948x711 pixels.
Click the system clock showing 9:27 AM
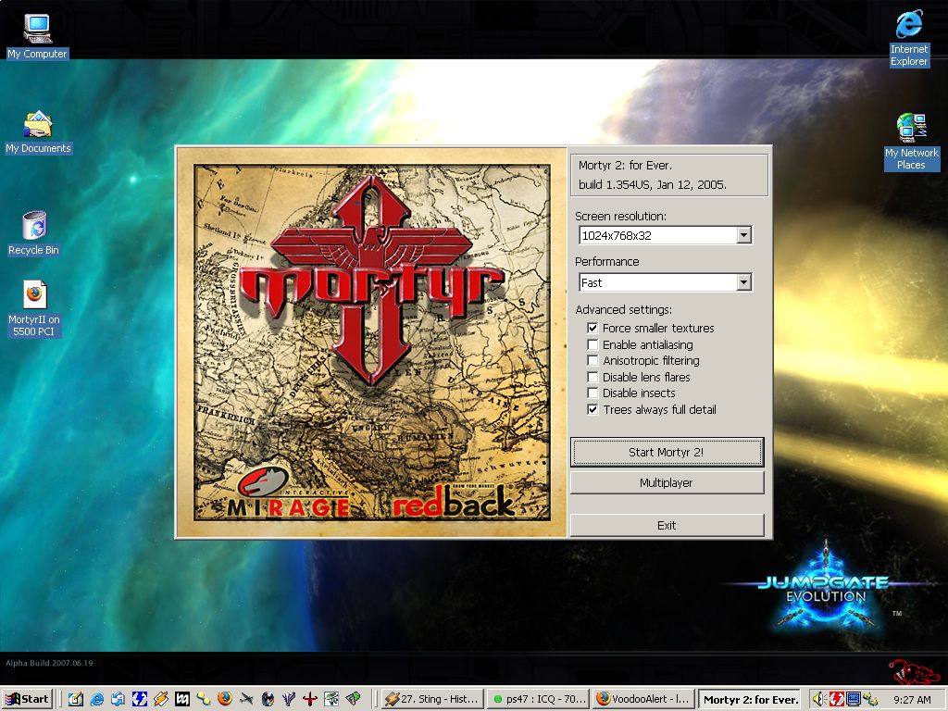point(912,700)
